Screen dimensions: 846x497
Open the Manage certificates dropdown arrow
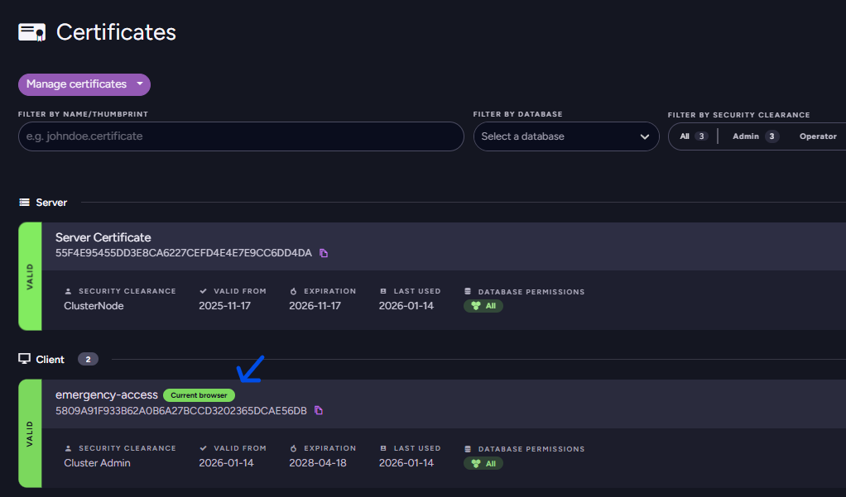[140, 84]
